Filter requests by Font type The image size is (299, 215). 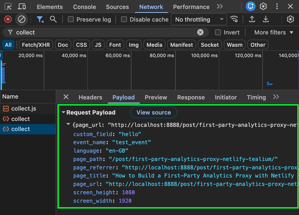click(115, 45)
